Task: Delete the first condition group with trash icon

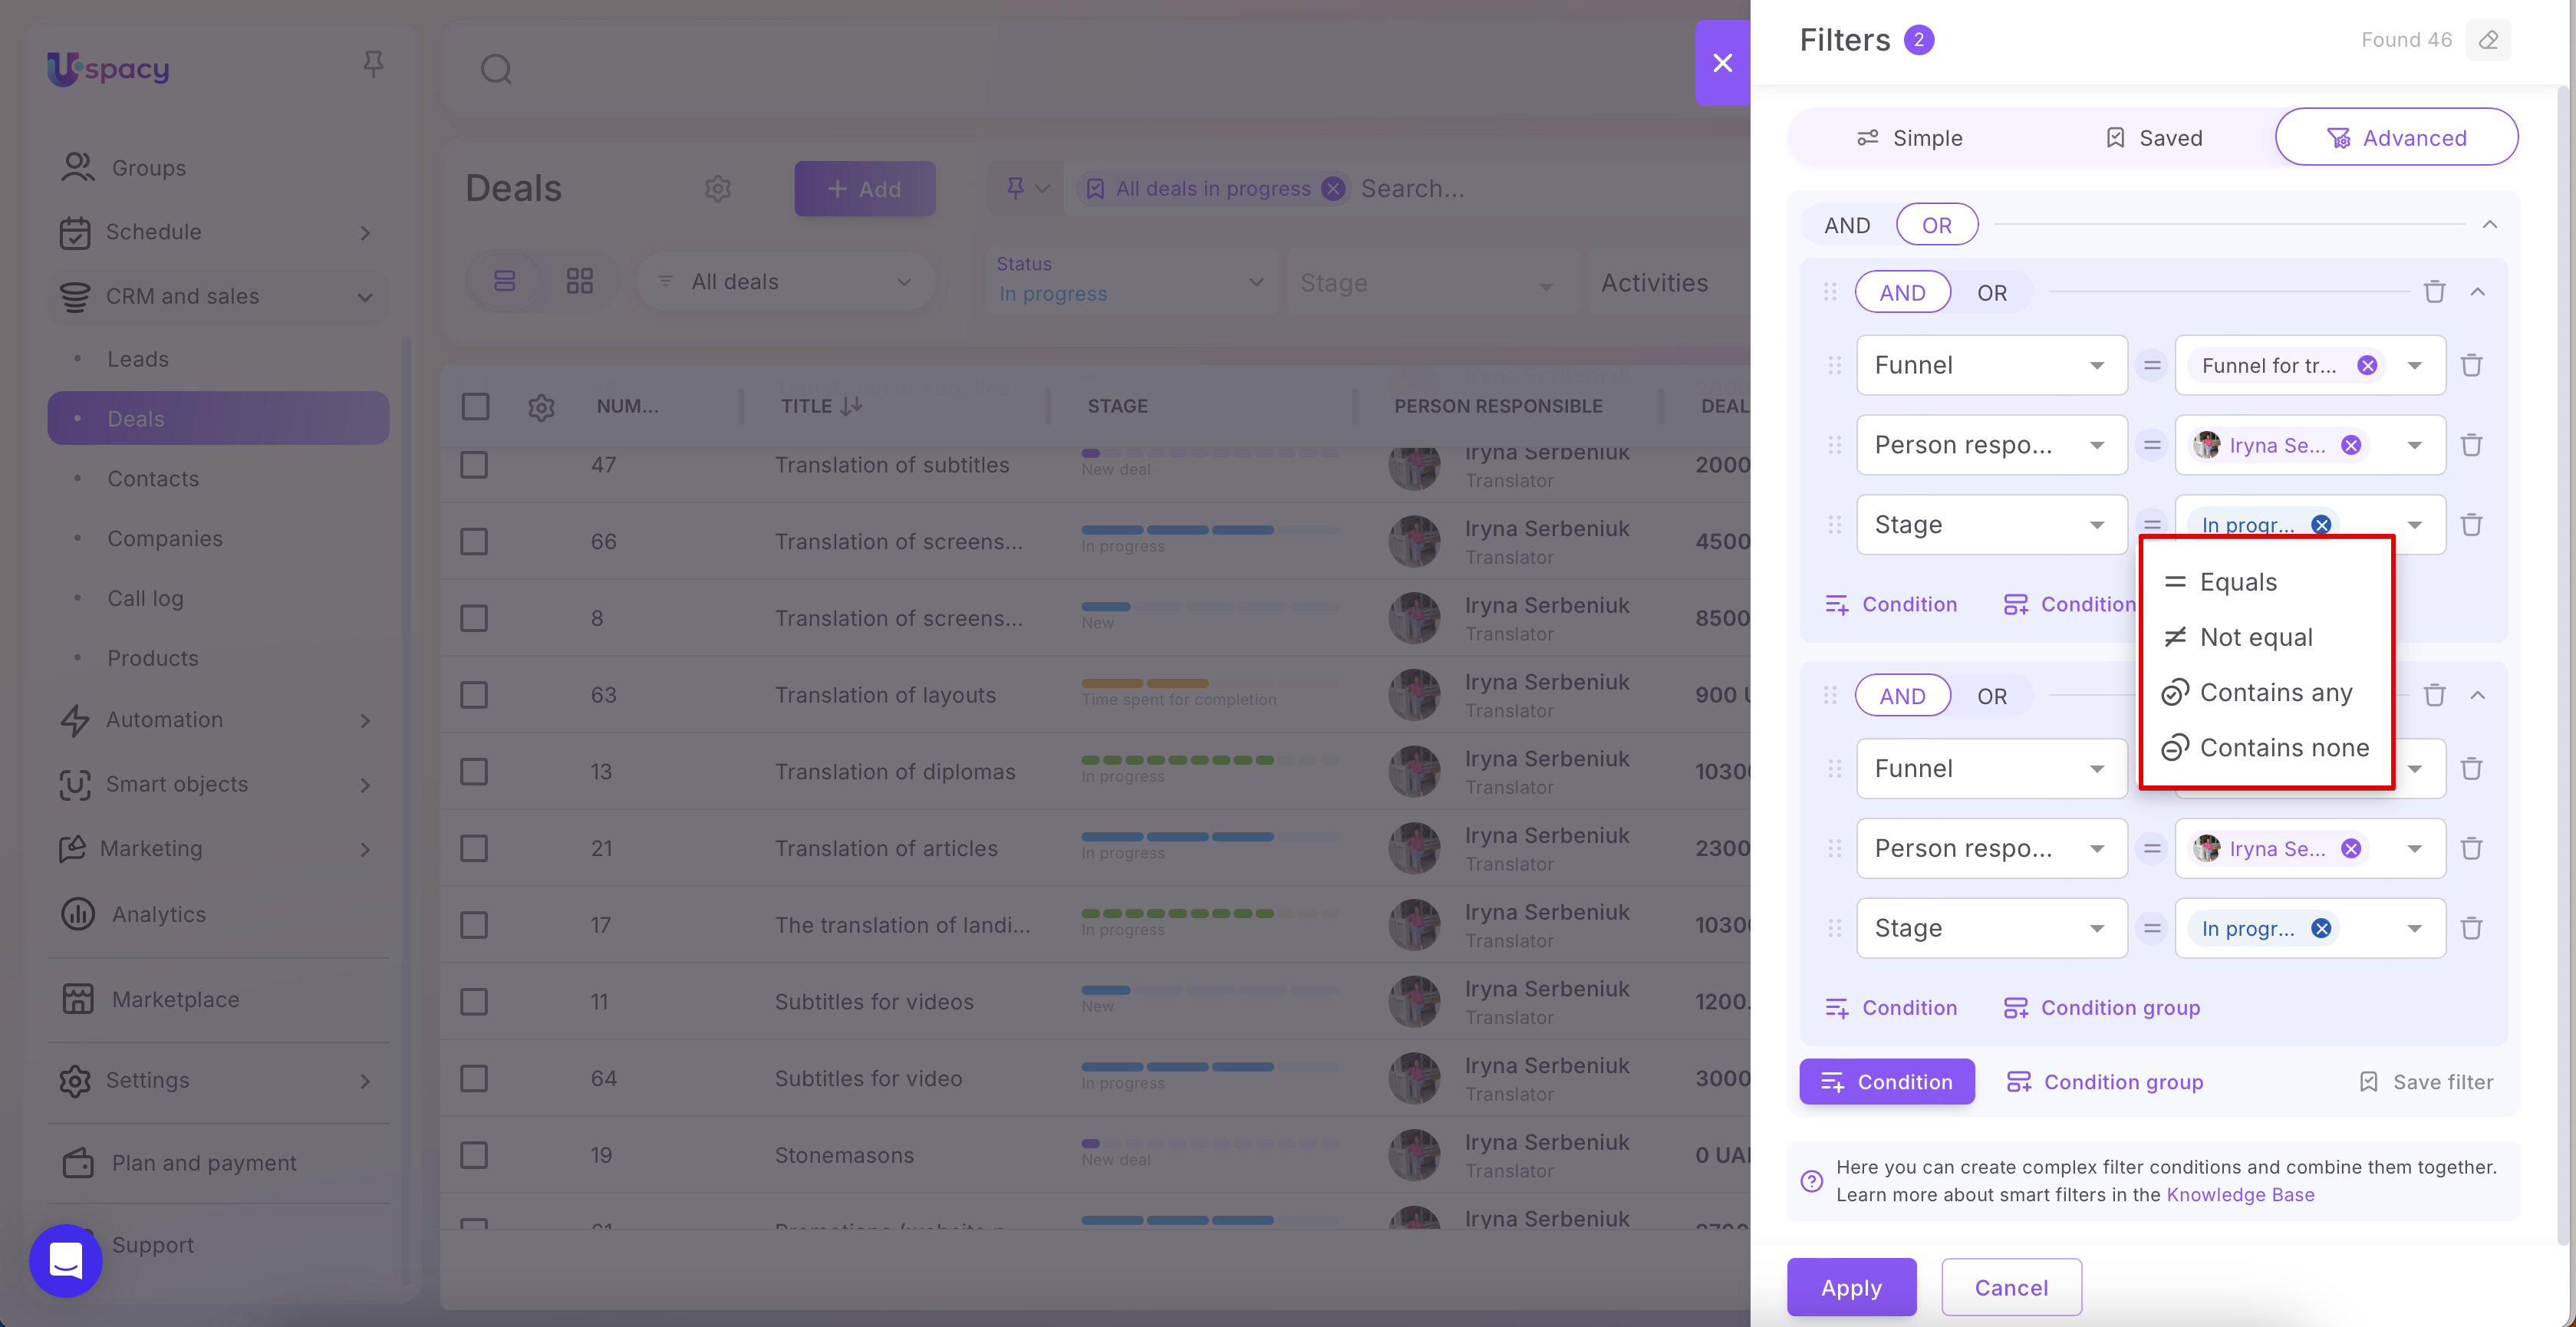Action: tap(2434, 292)
